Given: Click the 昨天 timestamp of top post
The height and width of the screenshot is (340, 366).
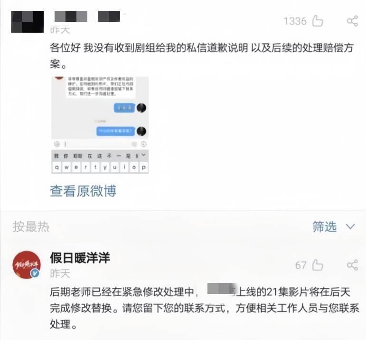Looking at the screenshot, I should tap(60, 30).
